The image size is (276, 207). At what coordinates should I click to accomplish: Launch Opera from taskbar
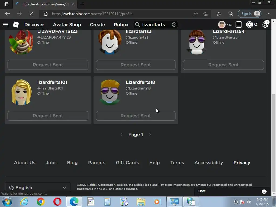(x=57, y=202)
